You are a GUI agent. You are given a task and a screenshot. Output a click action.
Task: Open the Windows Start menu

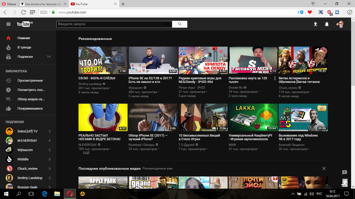pos(6,194)
